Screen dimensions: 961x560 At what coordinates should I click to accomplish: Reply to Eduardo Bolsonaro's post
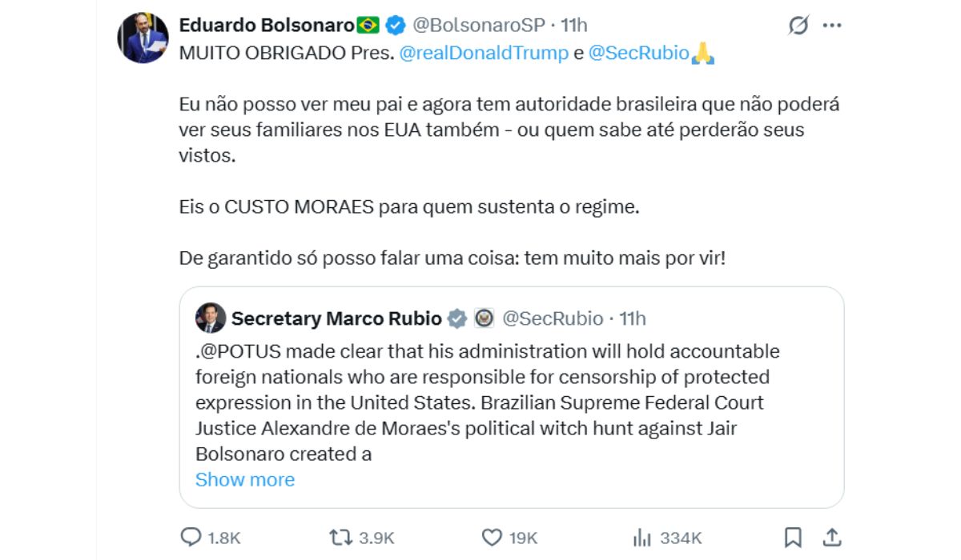[x=191, y=538]
